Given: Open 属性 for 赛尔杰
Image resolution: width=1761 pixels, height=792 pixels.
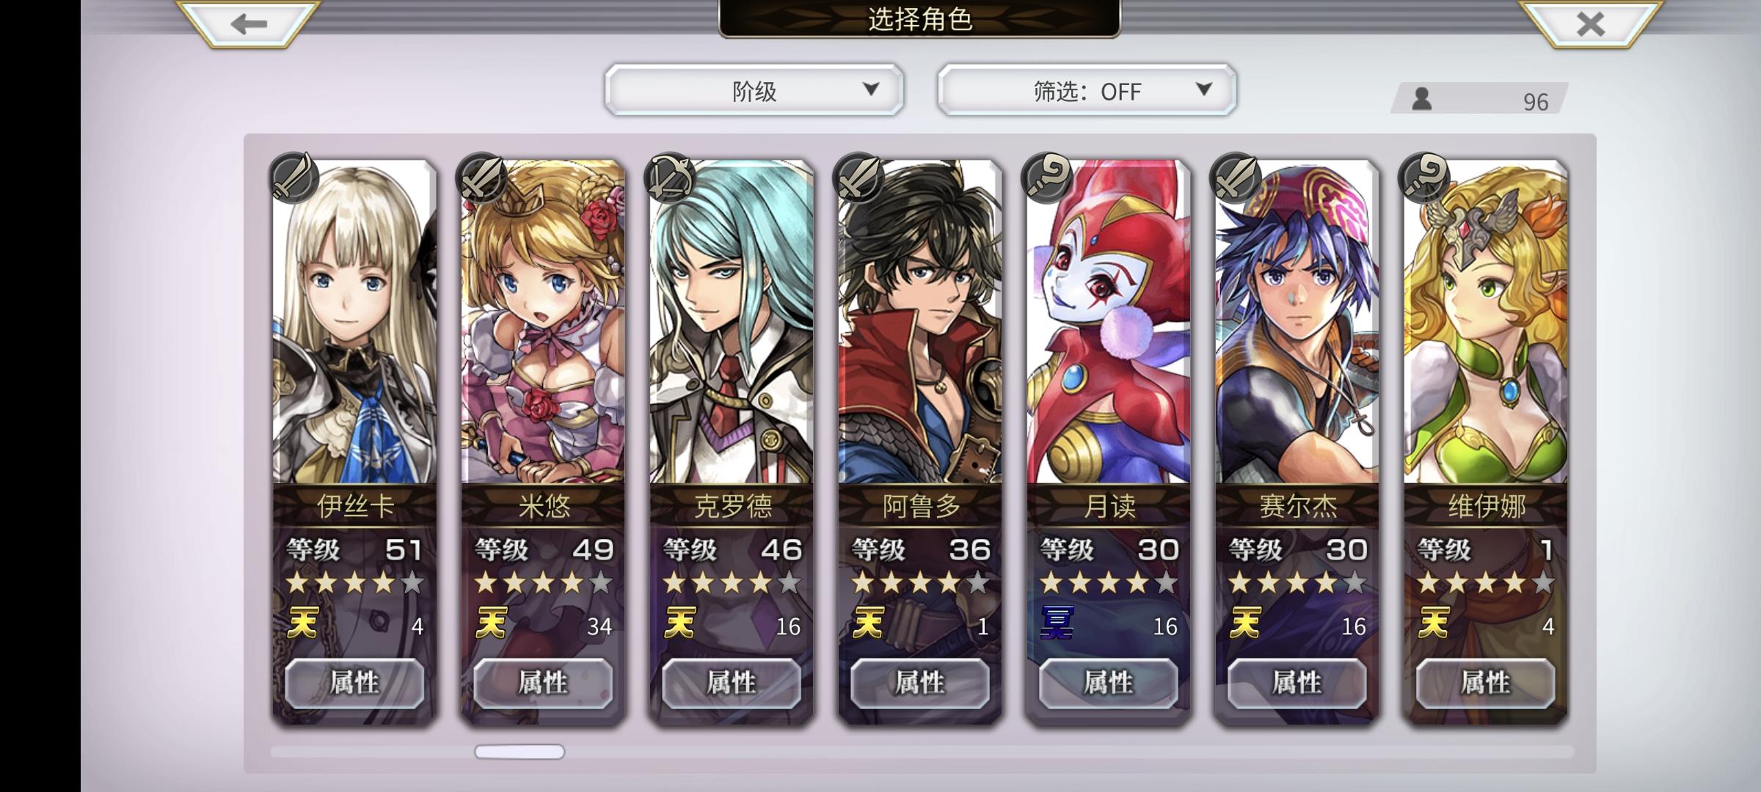Looking at the screenshot, I should tap(1297, 683).
